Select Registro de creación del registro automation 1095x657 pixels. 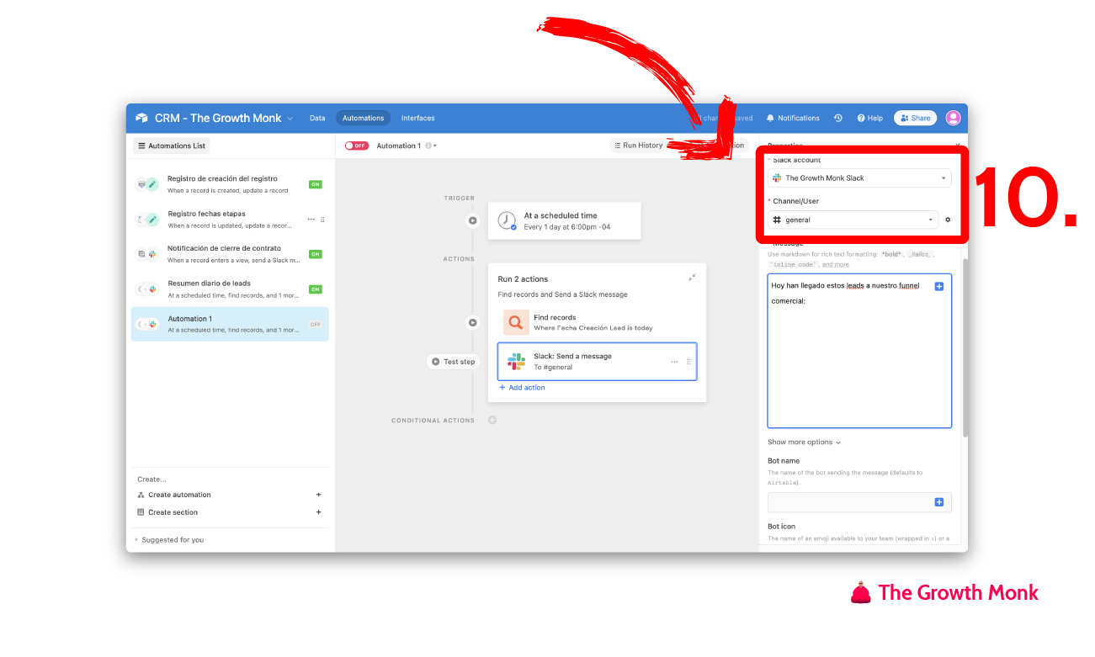[x=230, y=184]
